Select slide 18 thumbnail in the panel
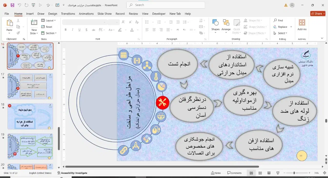The image size is (328, 178). point(30,116)
